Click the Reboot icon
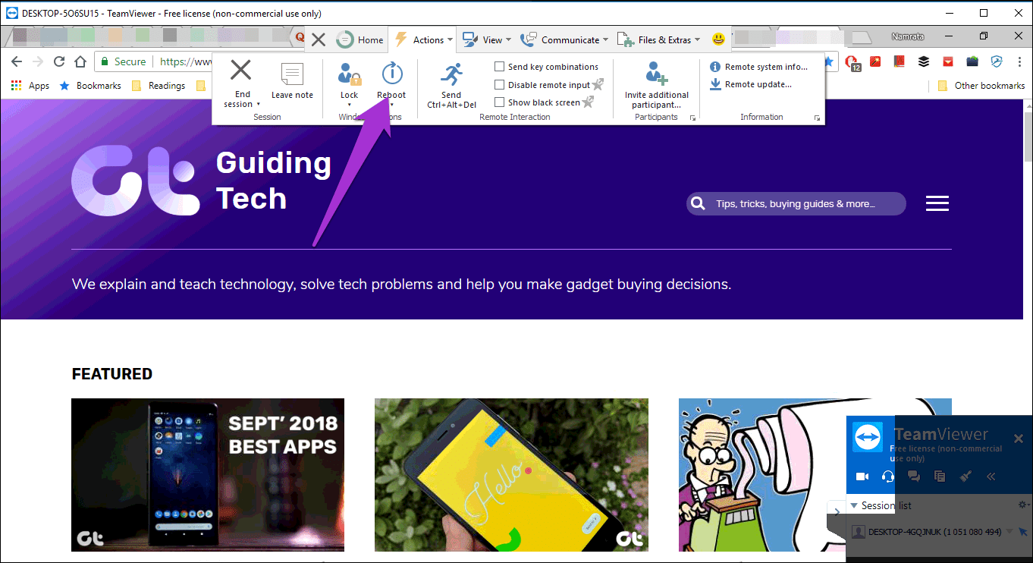1033x563 pixels. pos(391,74)
